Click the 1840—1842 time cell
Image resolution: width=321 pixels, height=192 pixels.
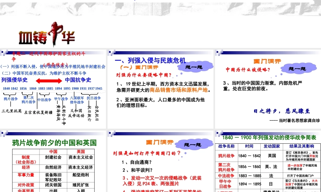point(249,156)
